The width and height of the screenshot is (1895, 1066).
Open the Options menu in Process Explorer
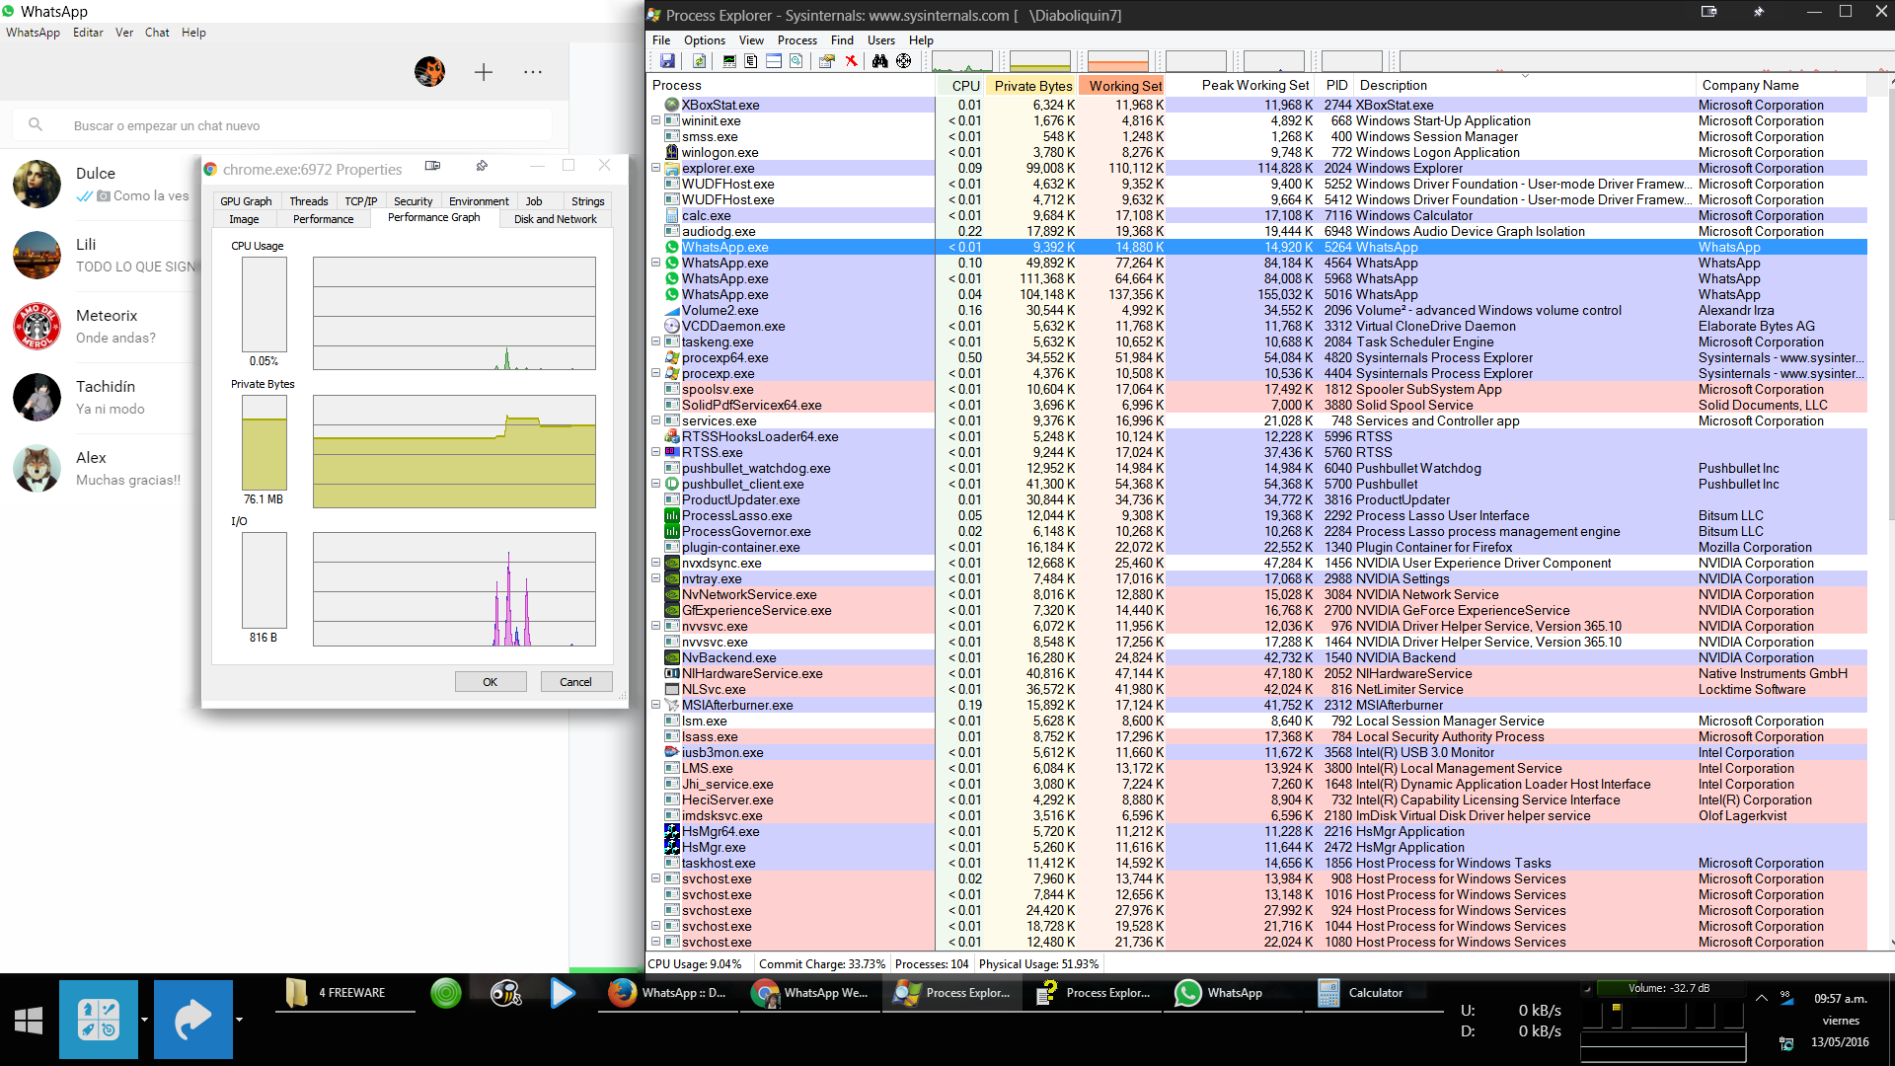pos(704,40)
